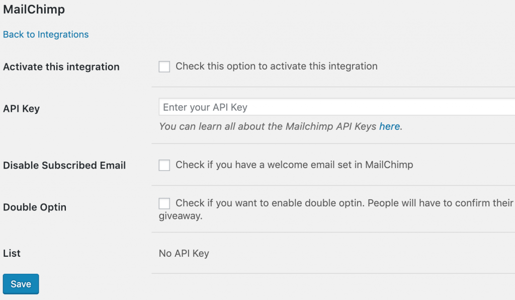The height and width of the screenshot is (300, 515).
Task: Check the Double Optin checkbox
Action: click(x=164, y=203)
